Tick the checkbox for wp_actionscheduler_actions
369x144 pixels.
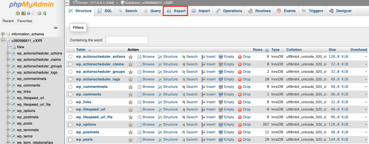click(x=71, y=57)
